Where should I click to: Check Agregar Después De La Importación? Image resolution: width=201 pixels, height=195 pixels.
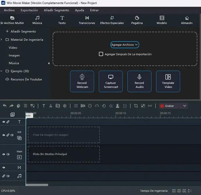[x=101, y=54]
